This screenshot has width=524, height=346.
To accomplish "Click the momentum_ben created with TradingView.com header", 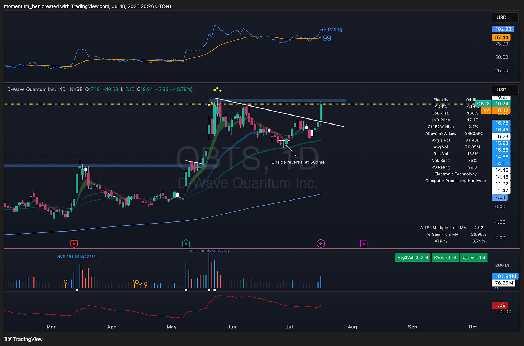I will (x=87, y=6).
